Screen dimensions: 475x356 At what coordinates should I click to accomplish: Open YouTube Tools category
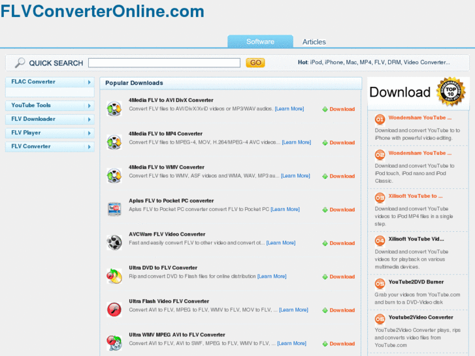pyautogui.click(x=31, y=105)
